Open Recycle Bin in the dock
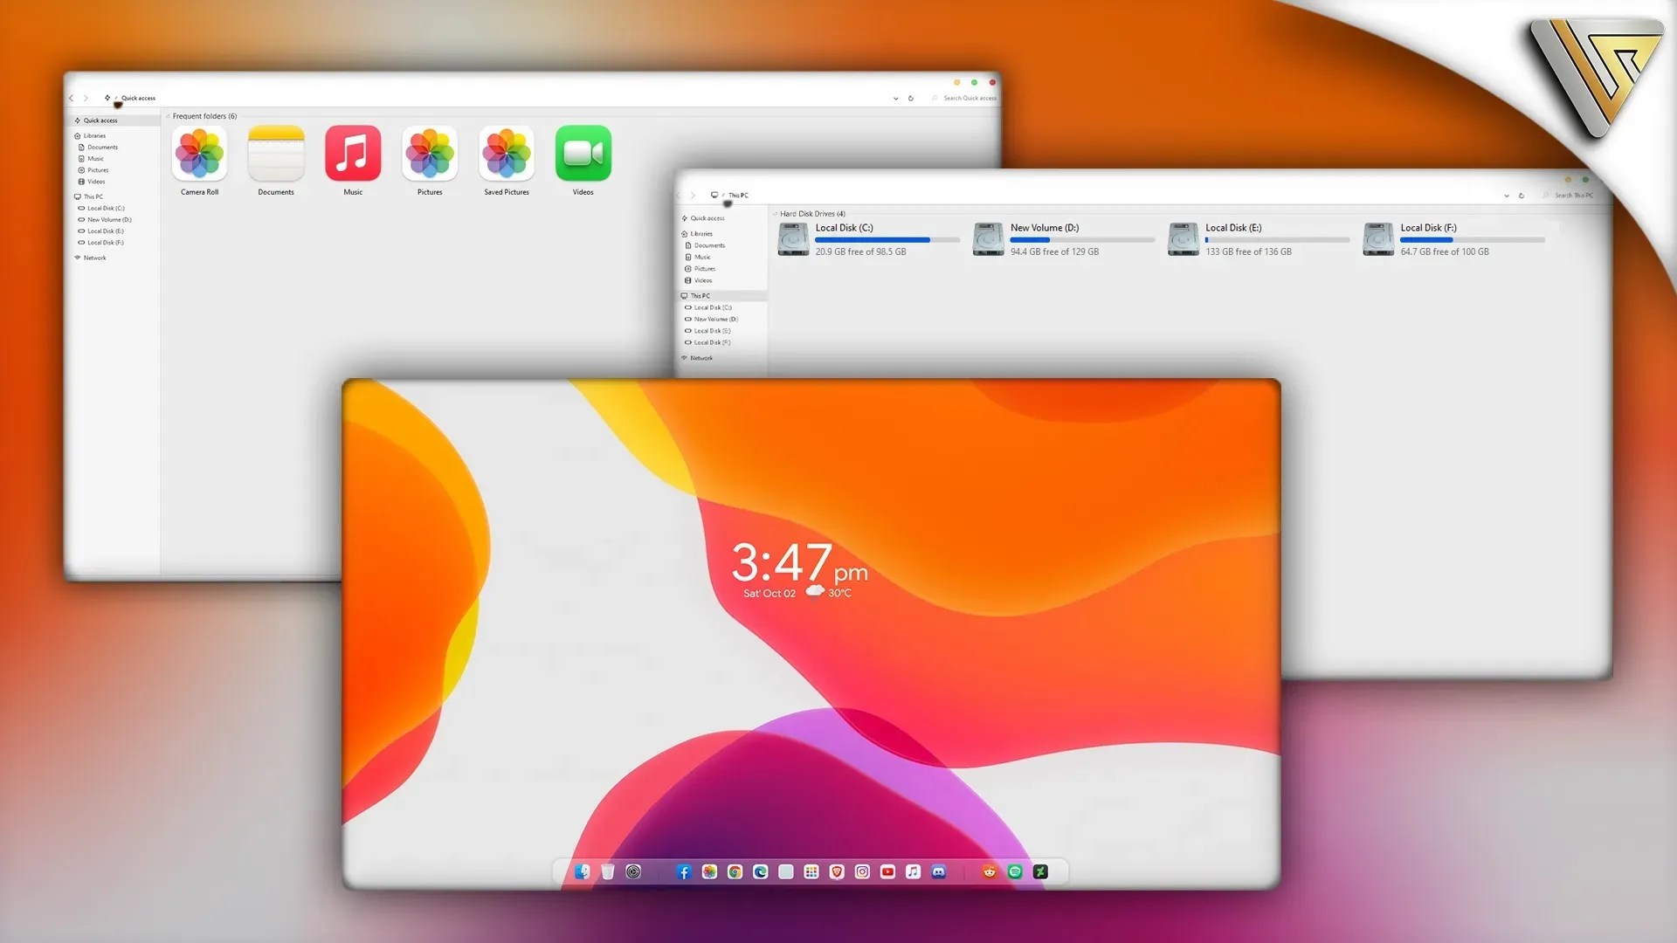This screenshot has width=1677, height=943. coord(608,871)
